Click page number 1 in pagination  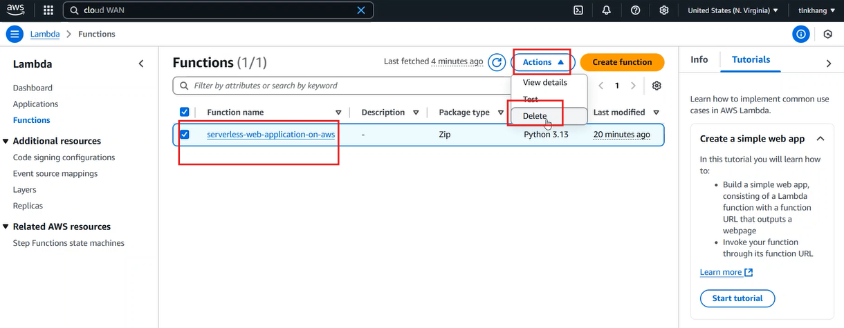coord(617,86)
